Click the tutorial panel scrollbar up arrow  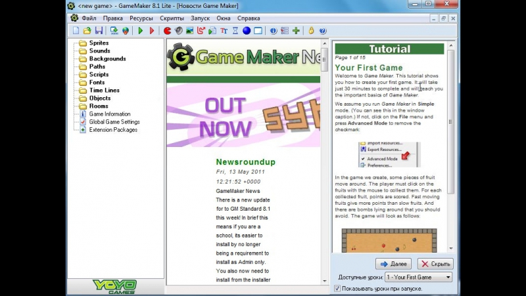pyautogui.click(x=451, y=45)
